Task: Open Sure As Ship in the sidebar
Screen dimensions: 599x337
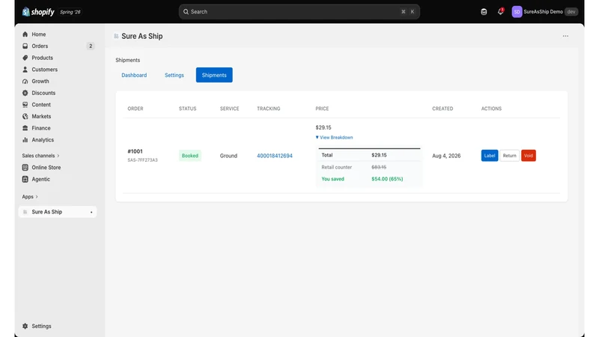Action: (x=58, y=212)
